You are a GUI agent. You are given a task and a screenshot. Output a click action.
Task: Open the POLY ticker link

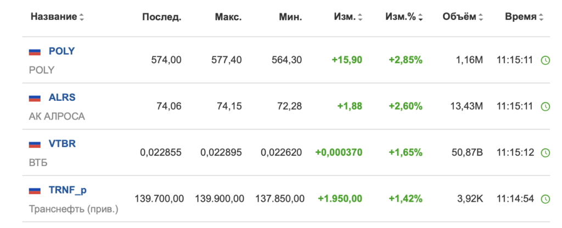[x=61, y=51]
